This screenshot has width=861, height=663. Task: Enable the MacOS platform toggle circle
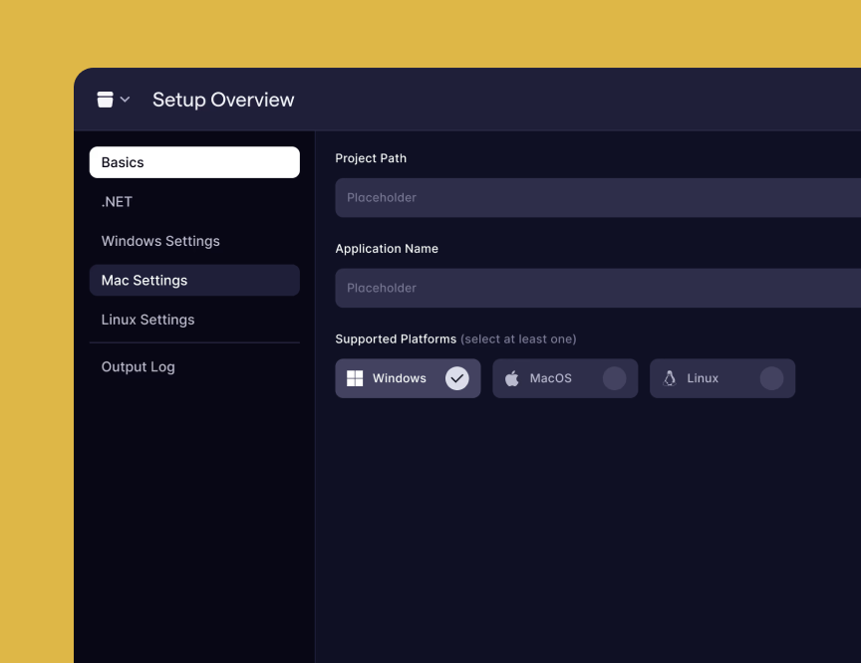coord(614,378)
